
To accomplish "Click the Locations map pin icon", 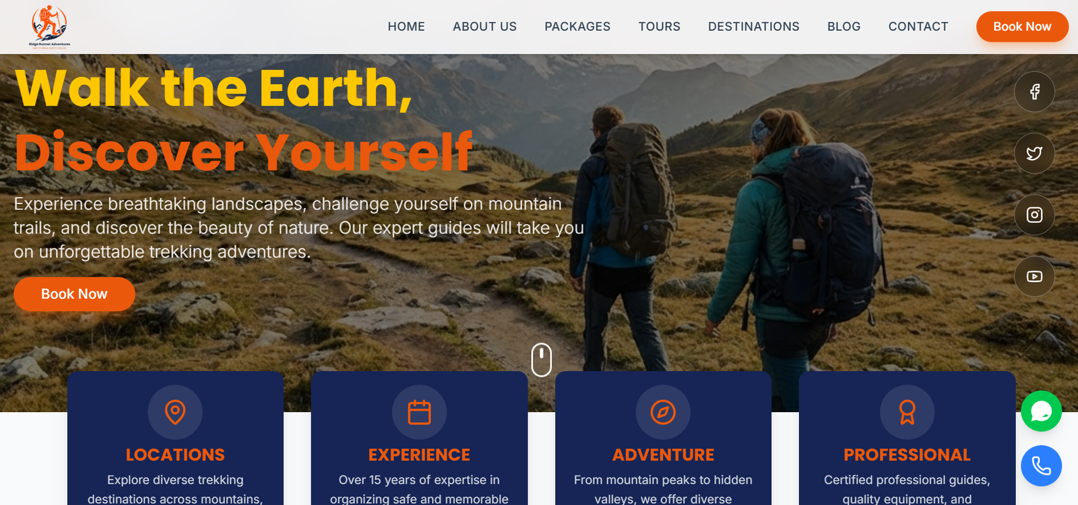I will (175, 412).
